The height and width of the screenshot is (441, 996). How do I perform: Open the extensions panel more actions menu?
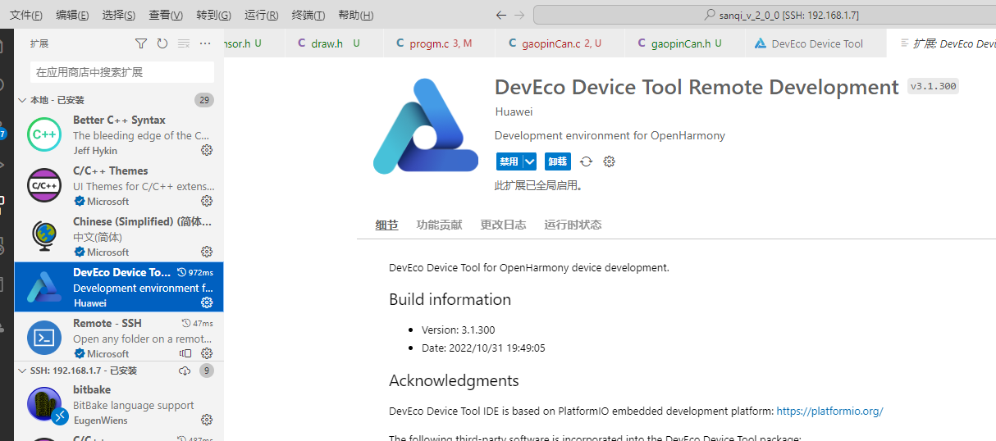coord(205,43)
